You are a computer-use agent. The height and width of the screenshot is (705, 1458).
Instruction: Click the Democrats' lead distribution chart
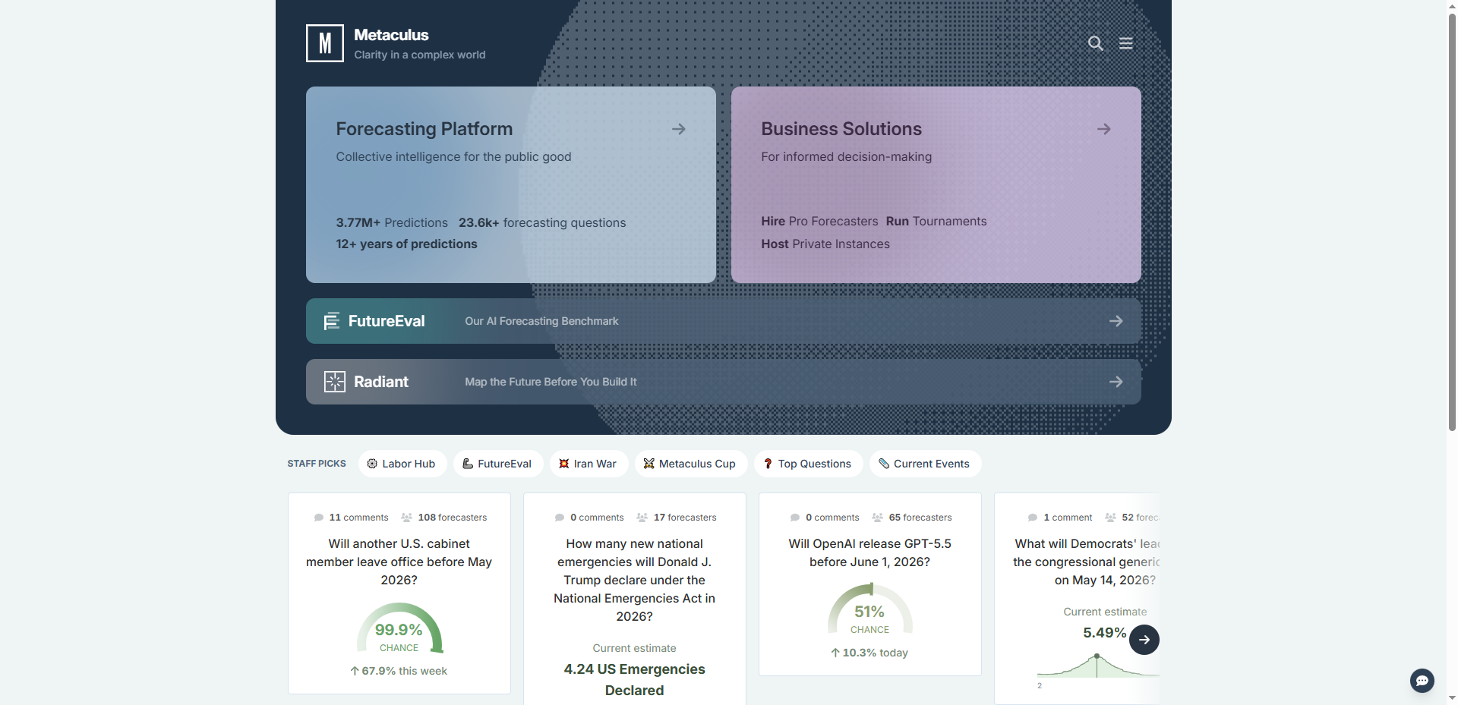tap(1093, 666)
